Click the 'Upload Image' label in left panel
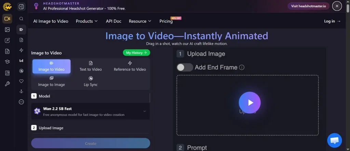This screenshot has height=151, width=350. 51,128
